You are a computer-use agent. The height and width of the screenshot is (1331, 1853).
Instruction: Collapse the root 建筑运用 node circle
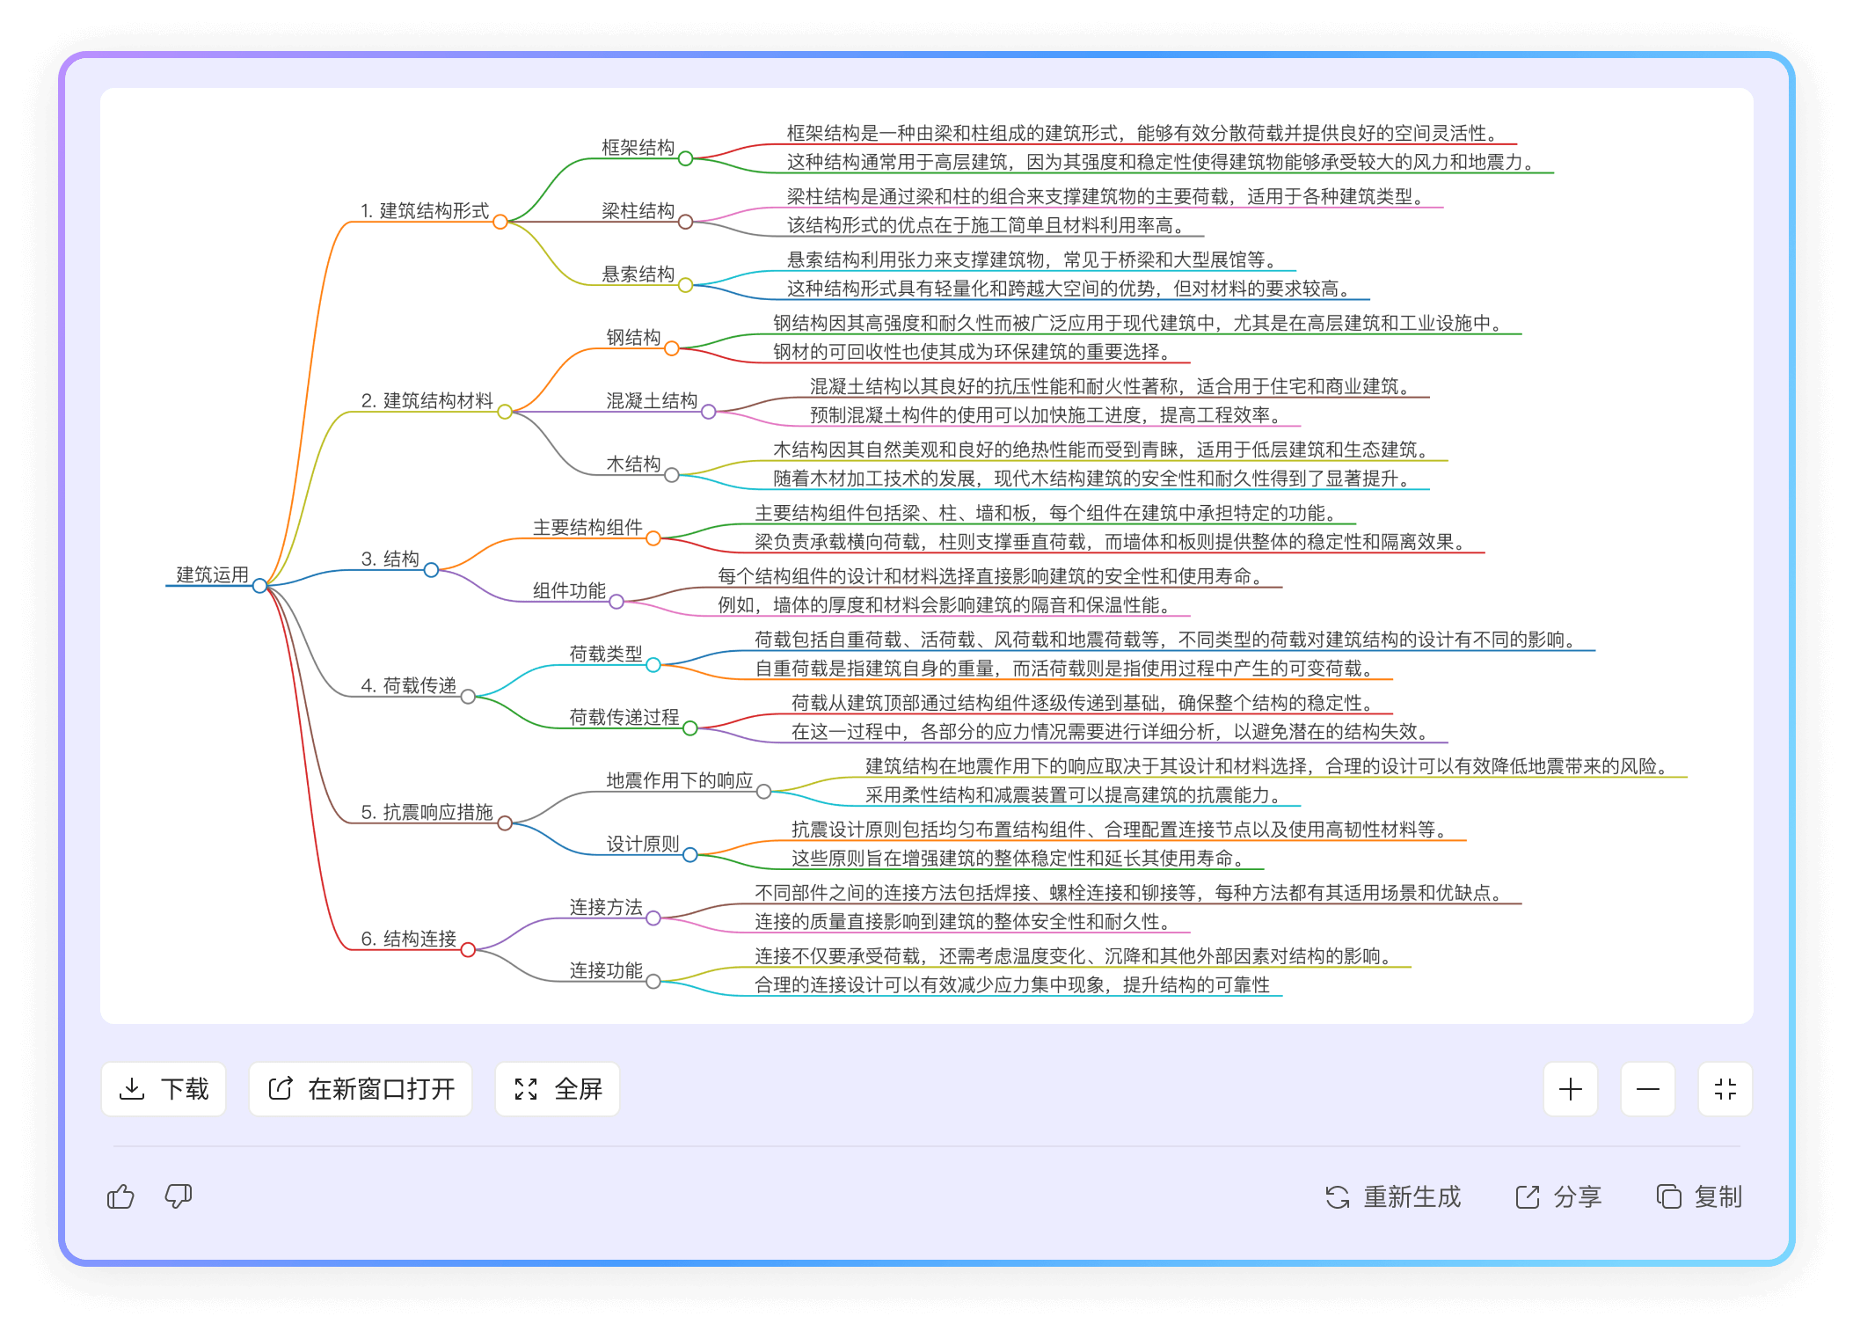pos(259,586)
